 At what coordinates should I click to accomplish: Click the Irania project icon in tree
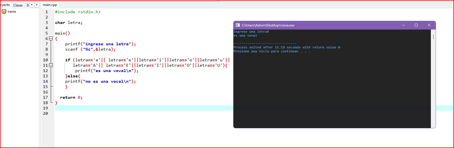(x=4, y=12)
